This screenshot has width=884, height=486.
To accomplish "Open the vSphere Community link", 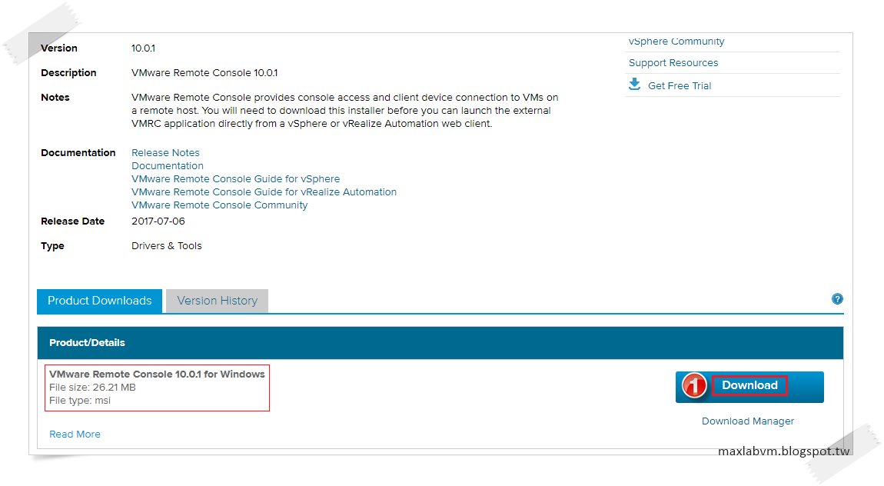I will (x=676, y=42).
